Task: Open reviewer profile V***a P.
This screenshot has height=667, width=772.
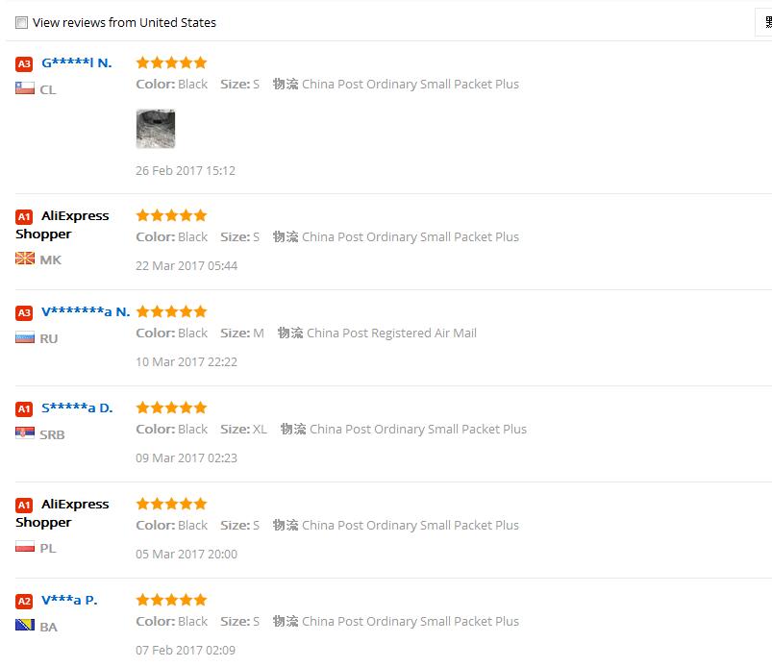Action: pos(68,600)
